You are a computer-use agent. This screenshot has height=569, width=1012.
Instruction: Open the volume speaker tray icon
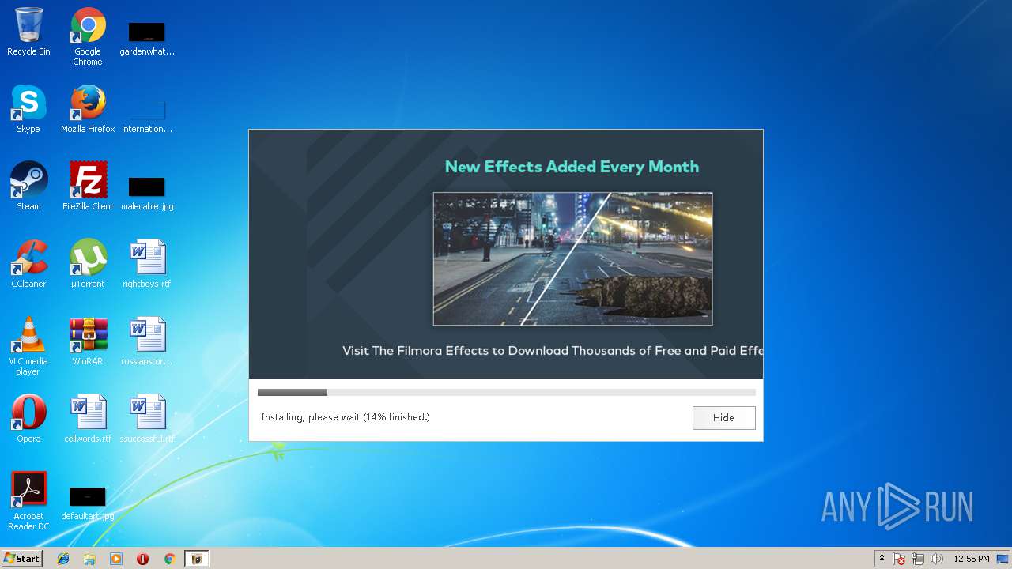937,559
